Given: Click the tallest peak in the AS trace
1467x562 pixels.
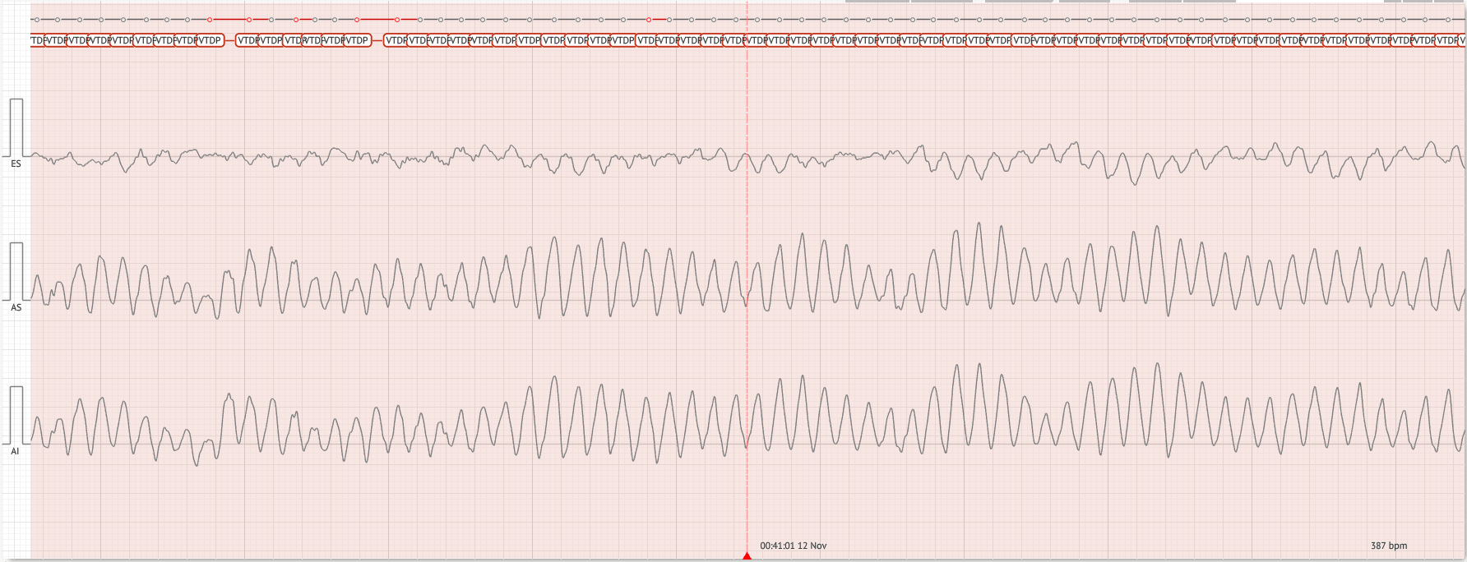Looking at the screenshot, I should 979,223.
